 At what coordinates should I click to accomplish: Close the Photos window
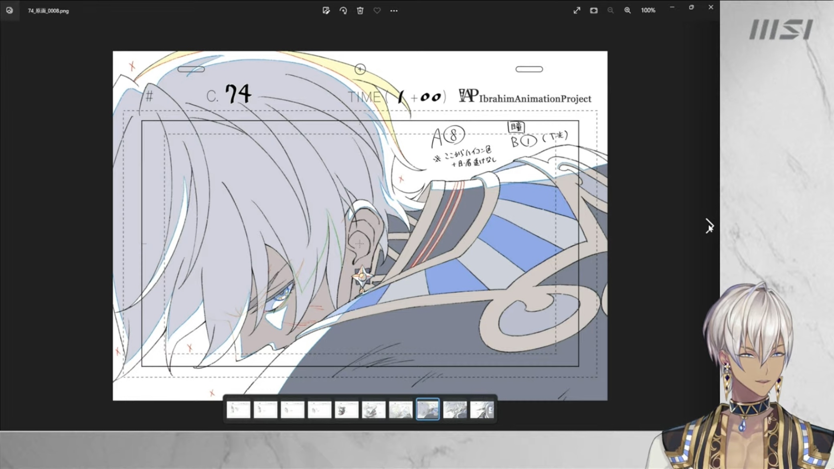tap(711, 7)
